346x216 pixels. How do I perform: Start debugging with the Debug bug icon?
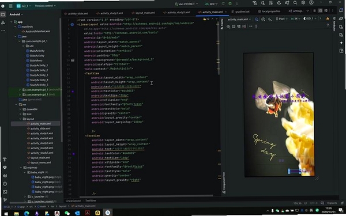click(230, 3)
